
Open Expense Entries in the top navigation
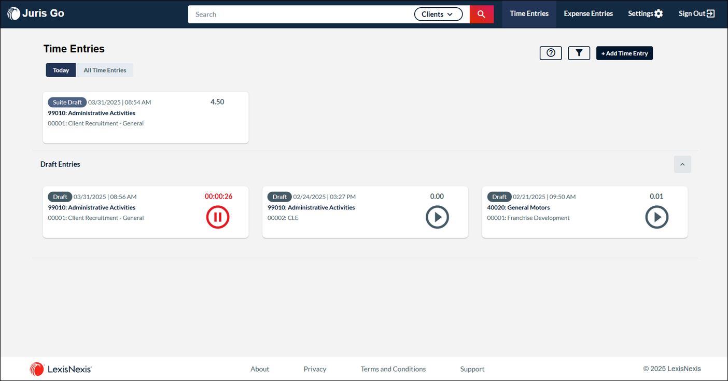point(588,14)
